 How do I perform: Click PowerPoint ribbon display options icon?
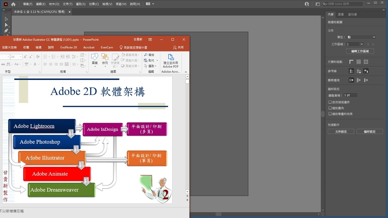150,40
